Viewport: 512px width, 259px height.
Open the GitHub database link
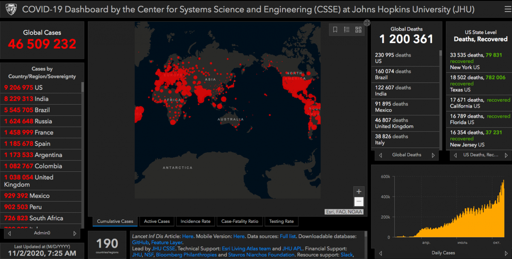(x=140, y=242)
